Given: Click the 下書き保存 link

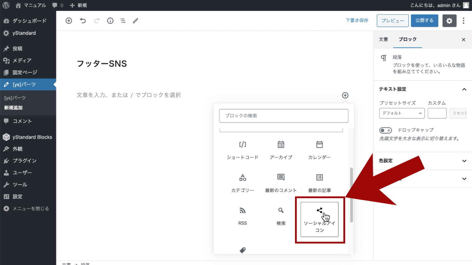Looking at the screenshot, I should pos(357,21).
